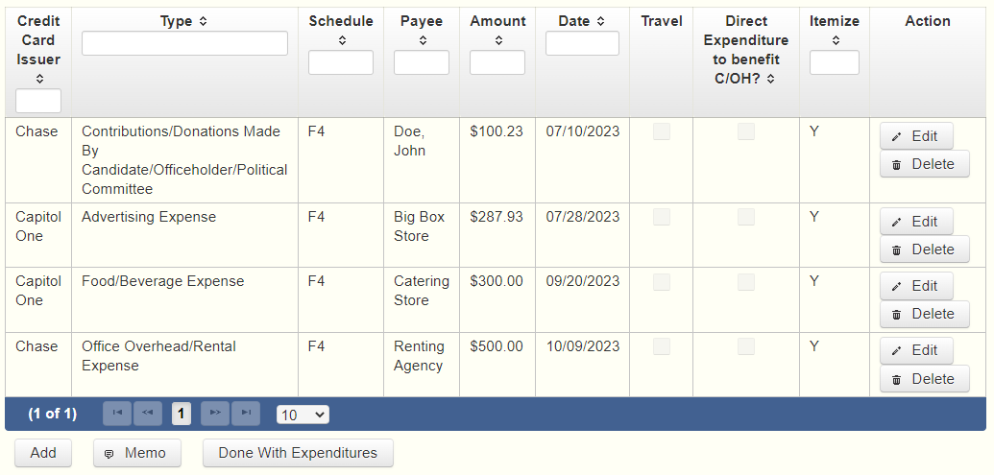Edit the Catering Store expenditure
The width and height of the screenshot is (994, 475).
click(x=916, y=286)
